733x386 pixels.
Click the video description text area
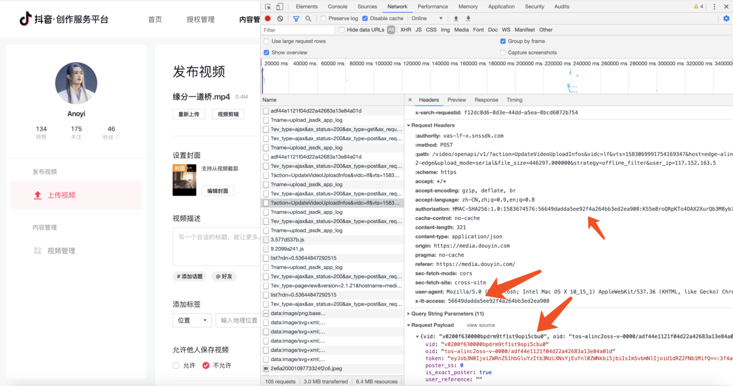point(216,246)
